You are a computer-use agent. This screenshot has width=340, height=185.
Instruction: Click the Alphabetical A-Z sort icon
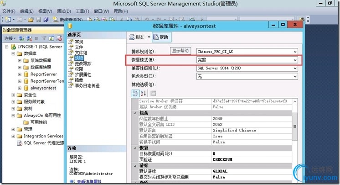pos(143,93)
